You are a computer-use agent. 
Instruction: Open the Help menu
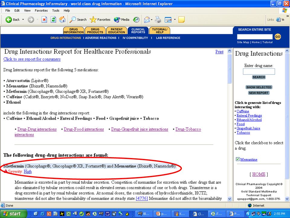[x=67, y=11]
